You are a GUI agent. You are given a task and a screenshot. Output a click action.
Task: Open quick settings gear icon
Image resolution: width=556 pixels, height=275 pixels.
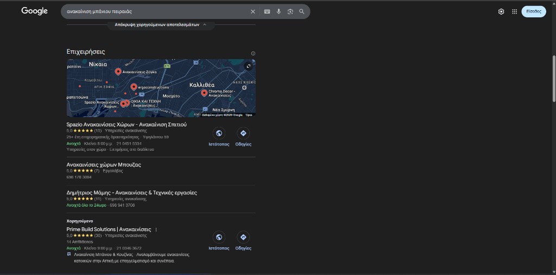[501, 12]
